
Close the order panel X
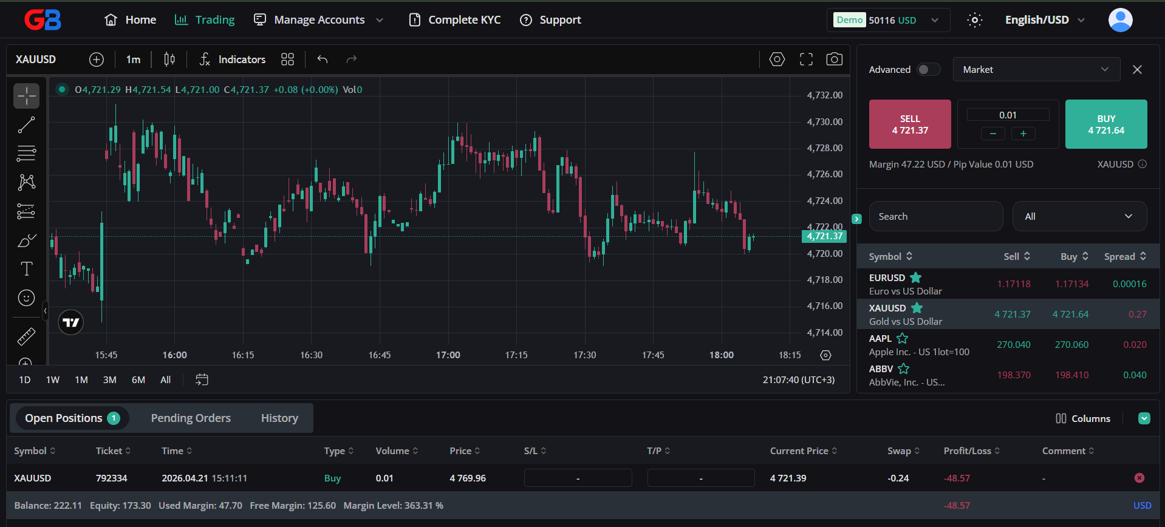1138,69
